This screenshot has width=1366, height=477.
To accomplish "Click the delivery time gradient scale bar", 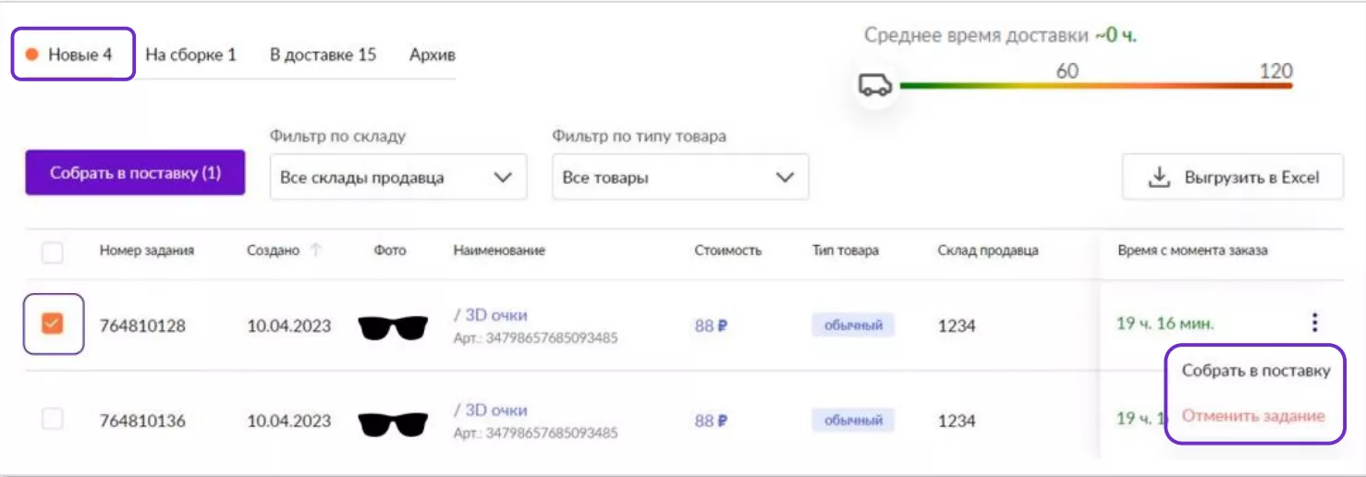I will (1095, 86).
